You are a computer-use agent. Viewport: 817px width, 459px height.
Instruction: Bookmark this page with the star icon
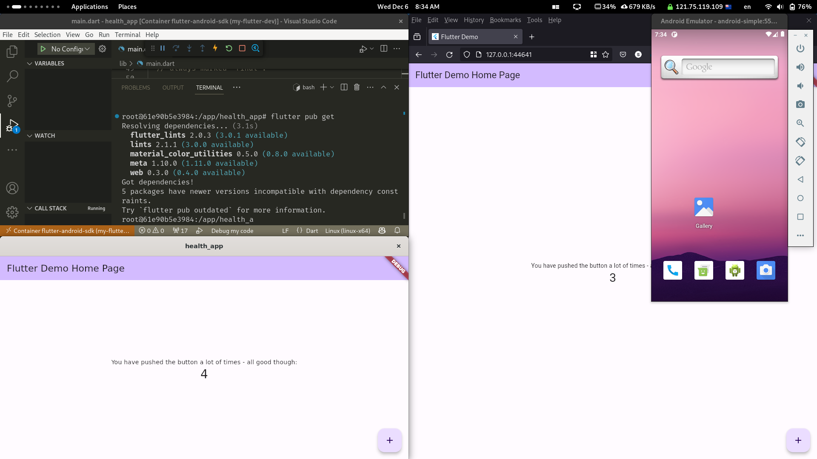click(x=606, y=54)
